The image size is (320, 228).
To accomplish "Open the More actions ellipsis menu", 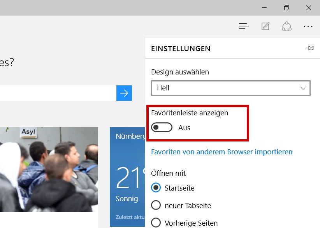I will (308, 27).
